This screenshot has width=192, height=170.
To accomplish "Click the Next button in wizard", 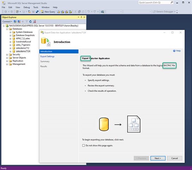I will pos(158,158).
